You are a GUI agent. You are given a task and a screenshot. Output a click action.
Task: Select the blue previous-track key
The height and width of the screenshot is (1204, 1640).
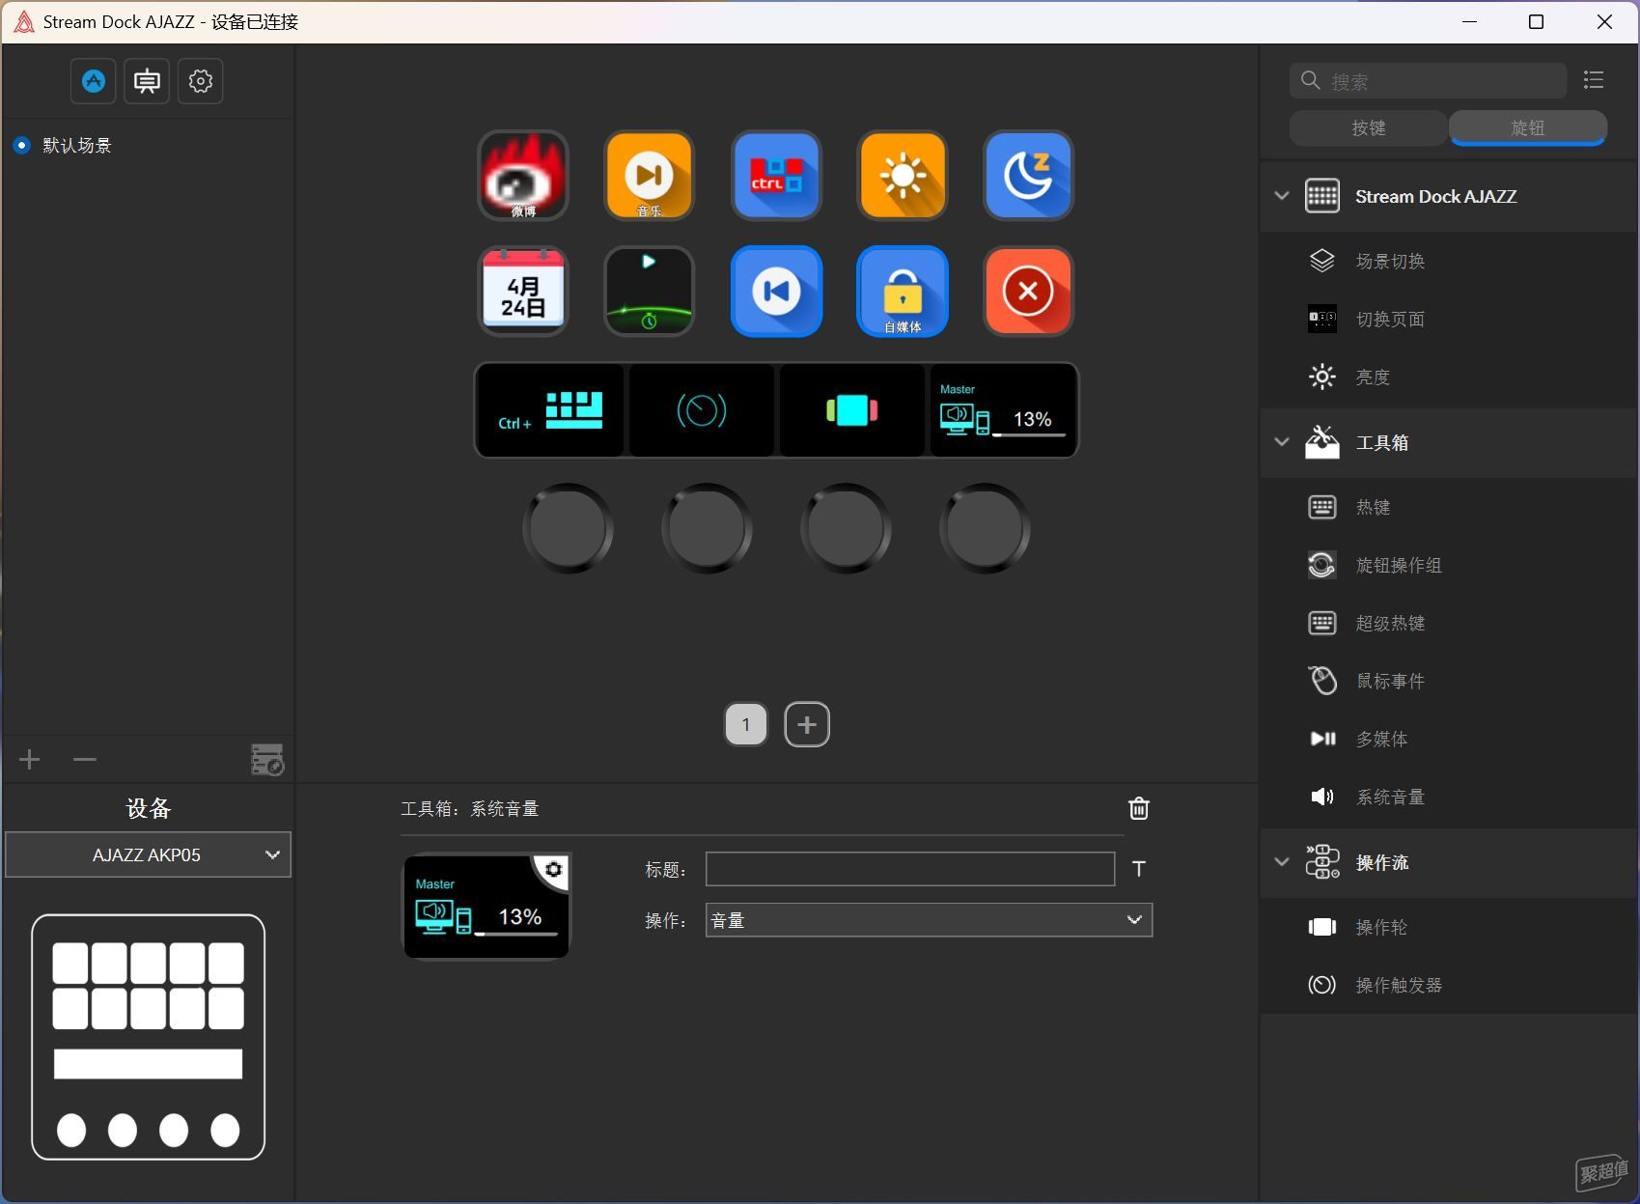(x=776, y=292)
